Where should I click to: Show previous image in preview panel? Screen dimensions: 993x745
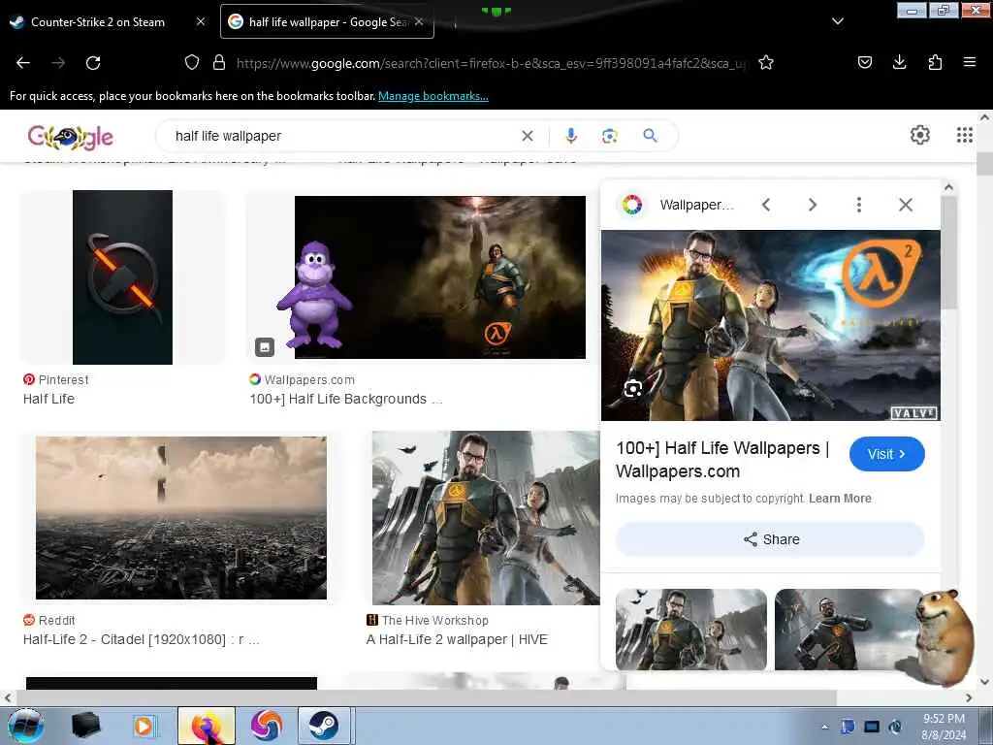tap(766, 205)
